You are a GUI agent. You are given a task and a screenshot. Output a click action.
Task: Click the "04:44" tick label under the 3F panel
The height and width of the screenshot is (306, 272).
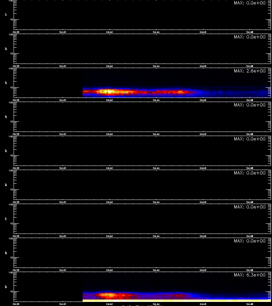(156, 100)
